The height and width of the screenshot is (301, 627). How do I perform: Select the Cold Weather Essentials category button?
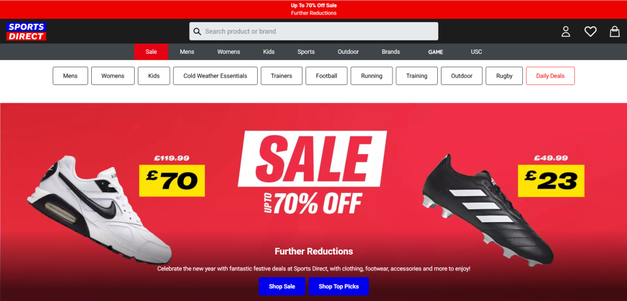[215, 76]
